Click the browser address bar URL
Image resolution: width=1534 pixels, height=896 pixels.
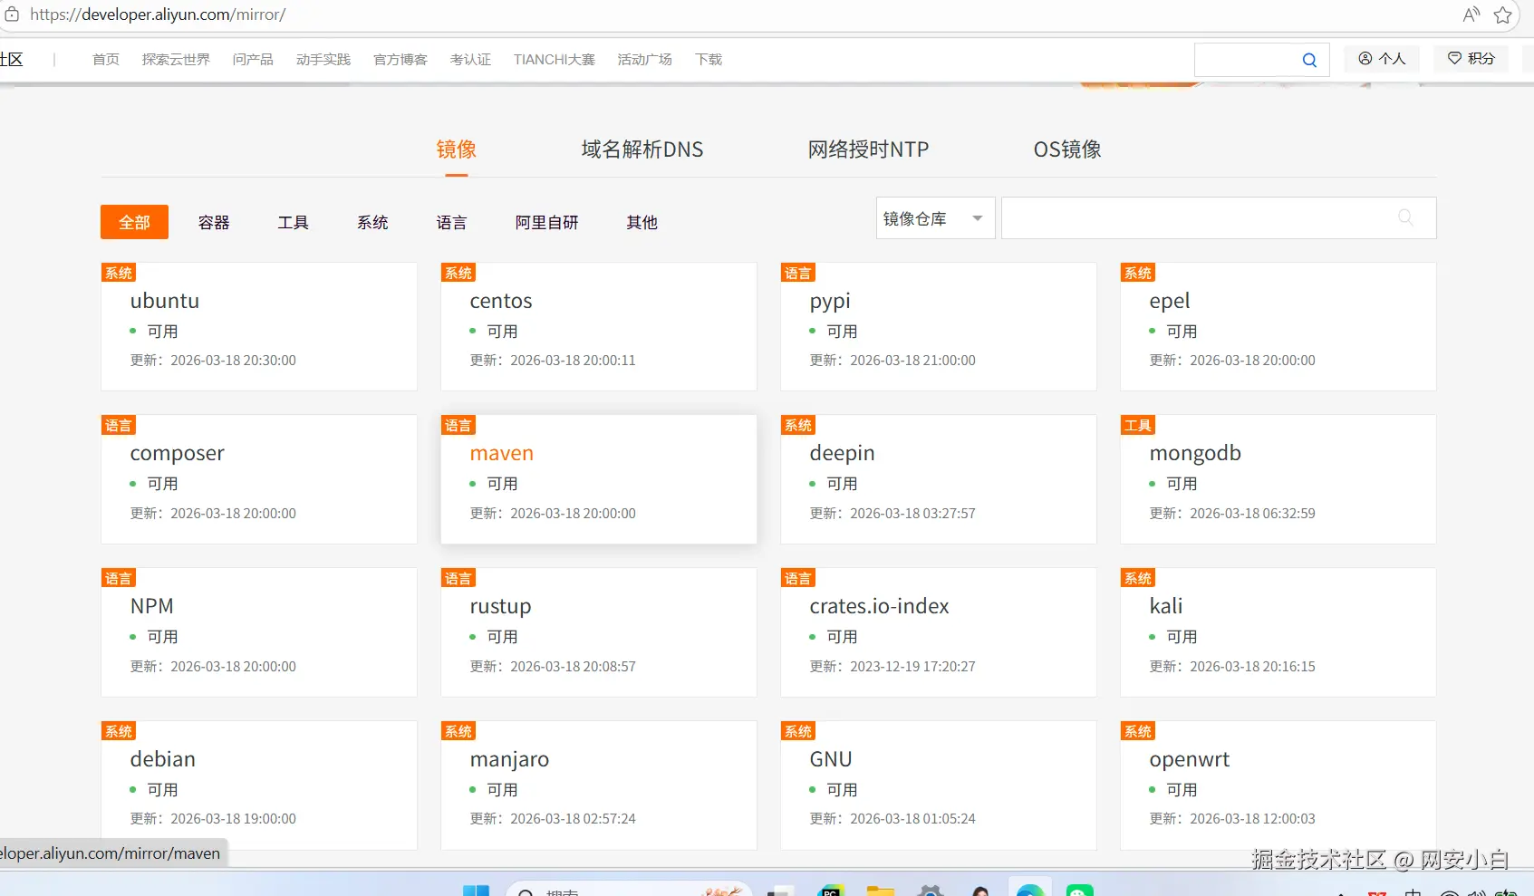coord(158,14)
